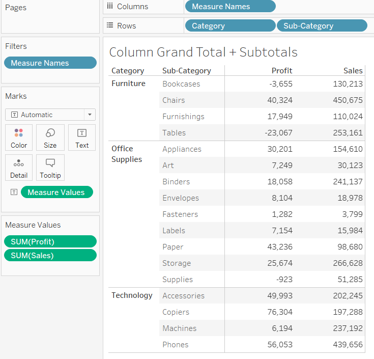Click the Rows shelf icon
This screenshot has height=359, width=374.
click(110, 25)
